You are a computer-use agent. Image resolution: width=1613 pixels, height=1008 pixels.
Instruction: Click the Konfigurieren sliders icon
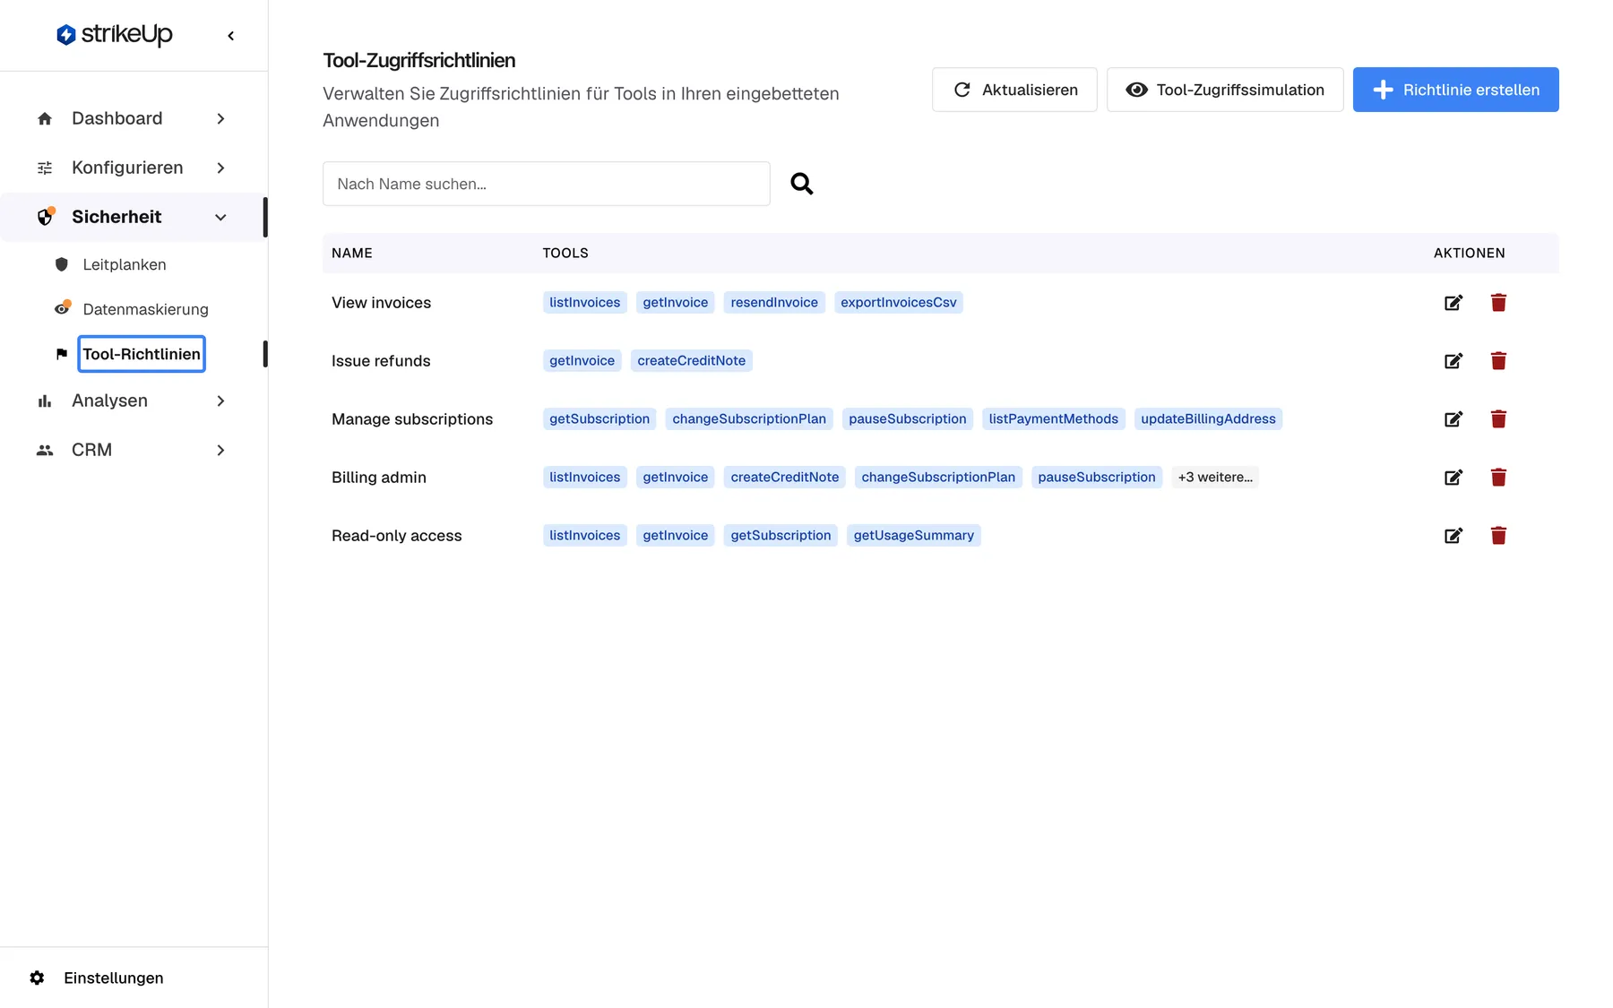pyautogui.click(x=45, y=168)
